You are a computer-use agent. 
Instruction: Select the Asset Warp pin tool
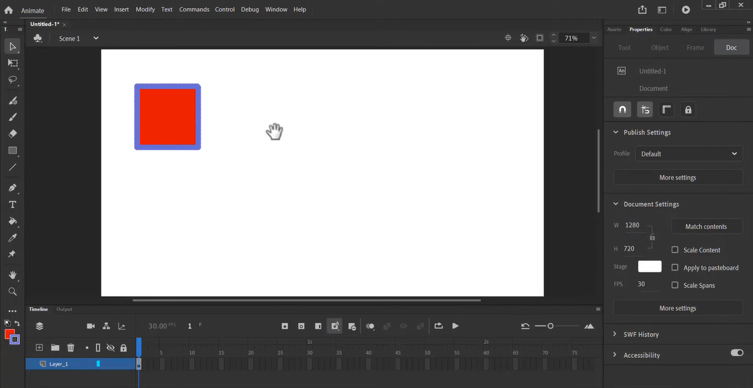pyautogui.click(x=12, y=254)
